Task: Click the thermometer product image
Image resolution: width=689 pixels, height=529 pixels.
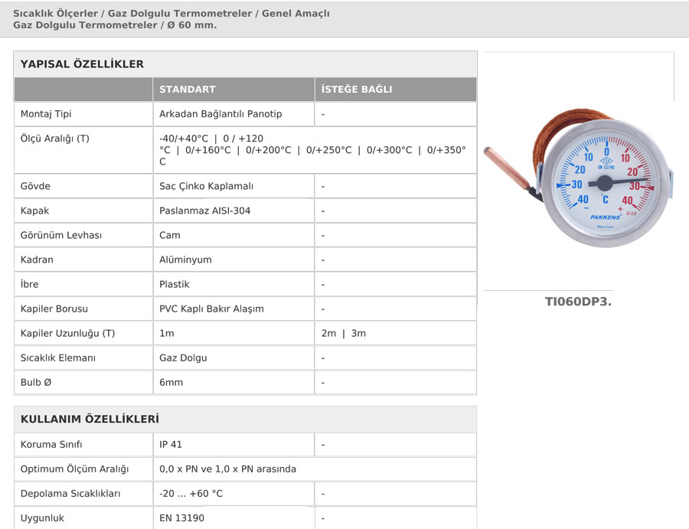Action: [x=578, y=178]
